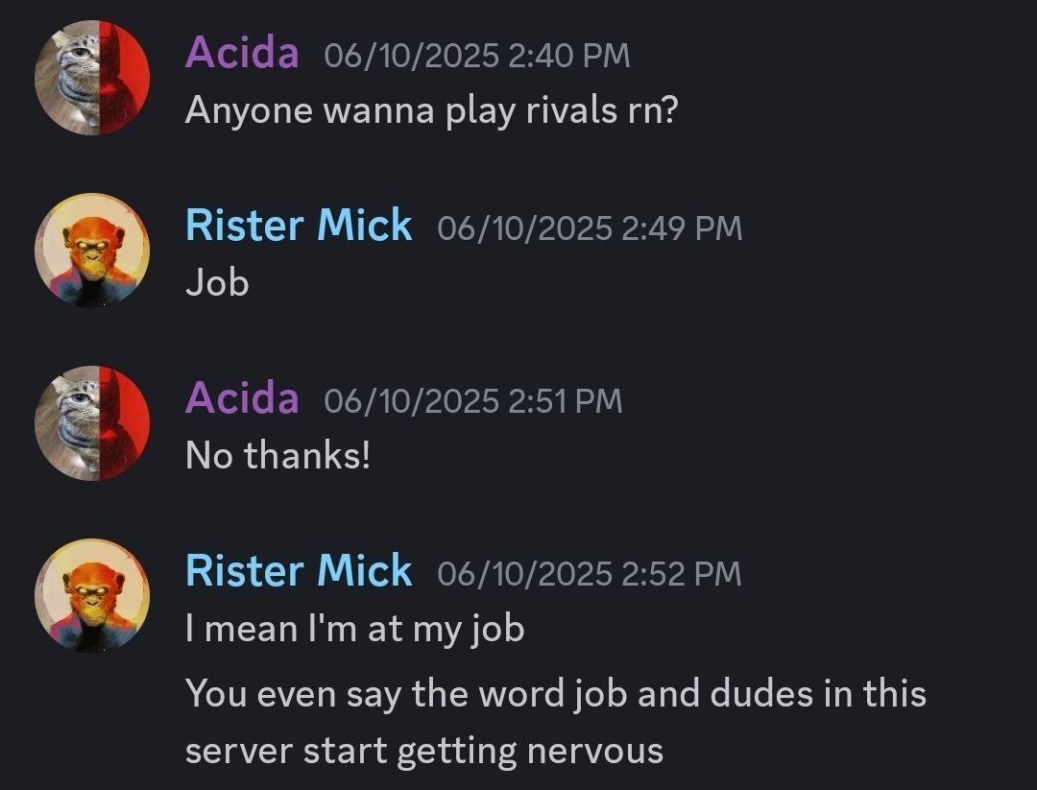The width and height of the screenshot is (1037, 790).
Task: Open the Rister Mick username above 'Job'
Action: (298, 227)
